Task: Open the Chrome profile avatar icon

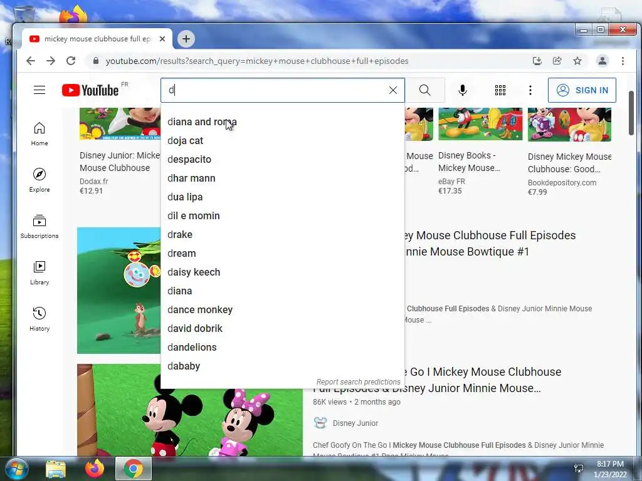Action: pyautogui.click(x=603, y=61)
